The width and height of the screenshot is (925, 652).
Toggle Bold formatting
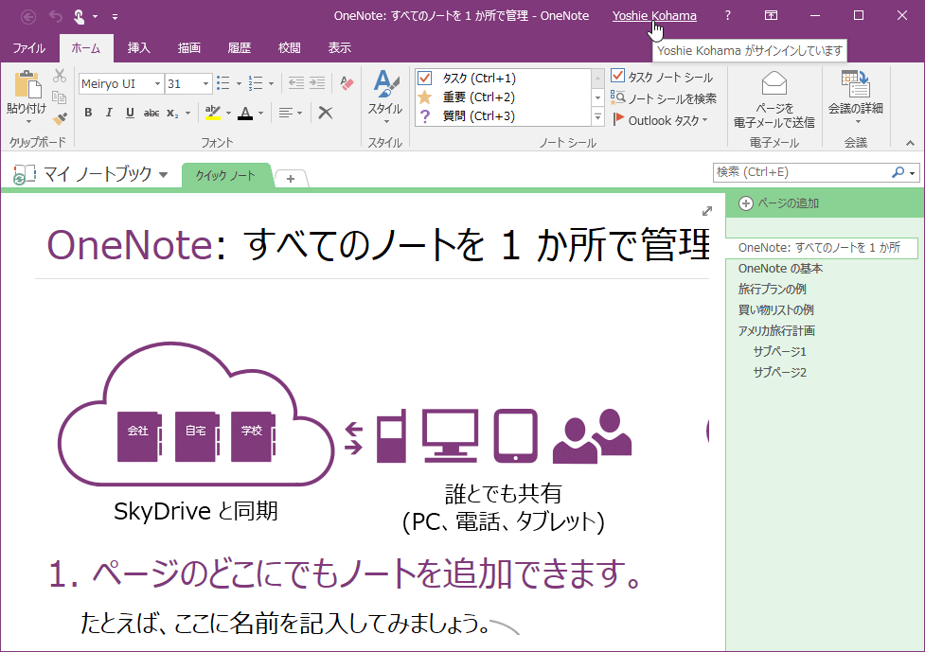click(x=88, y=113)
